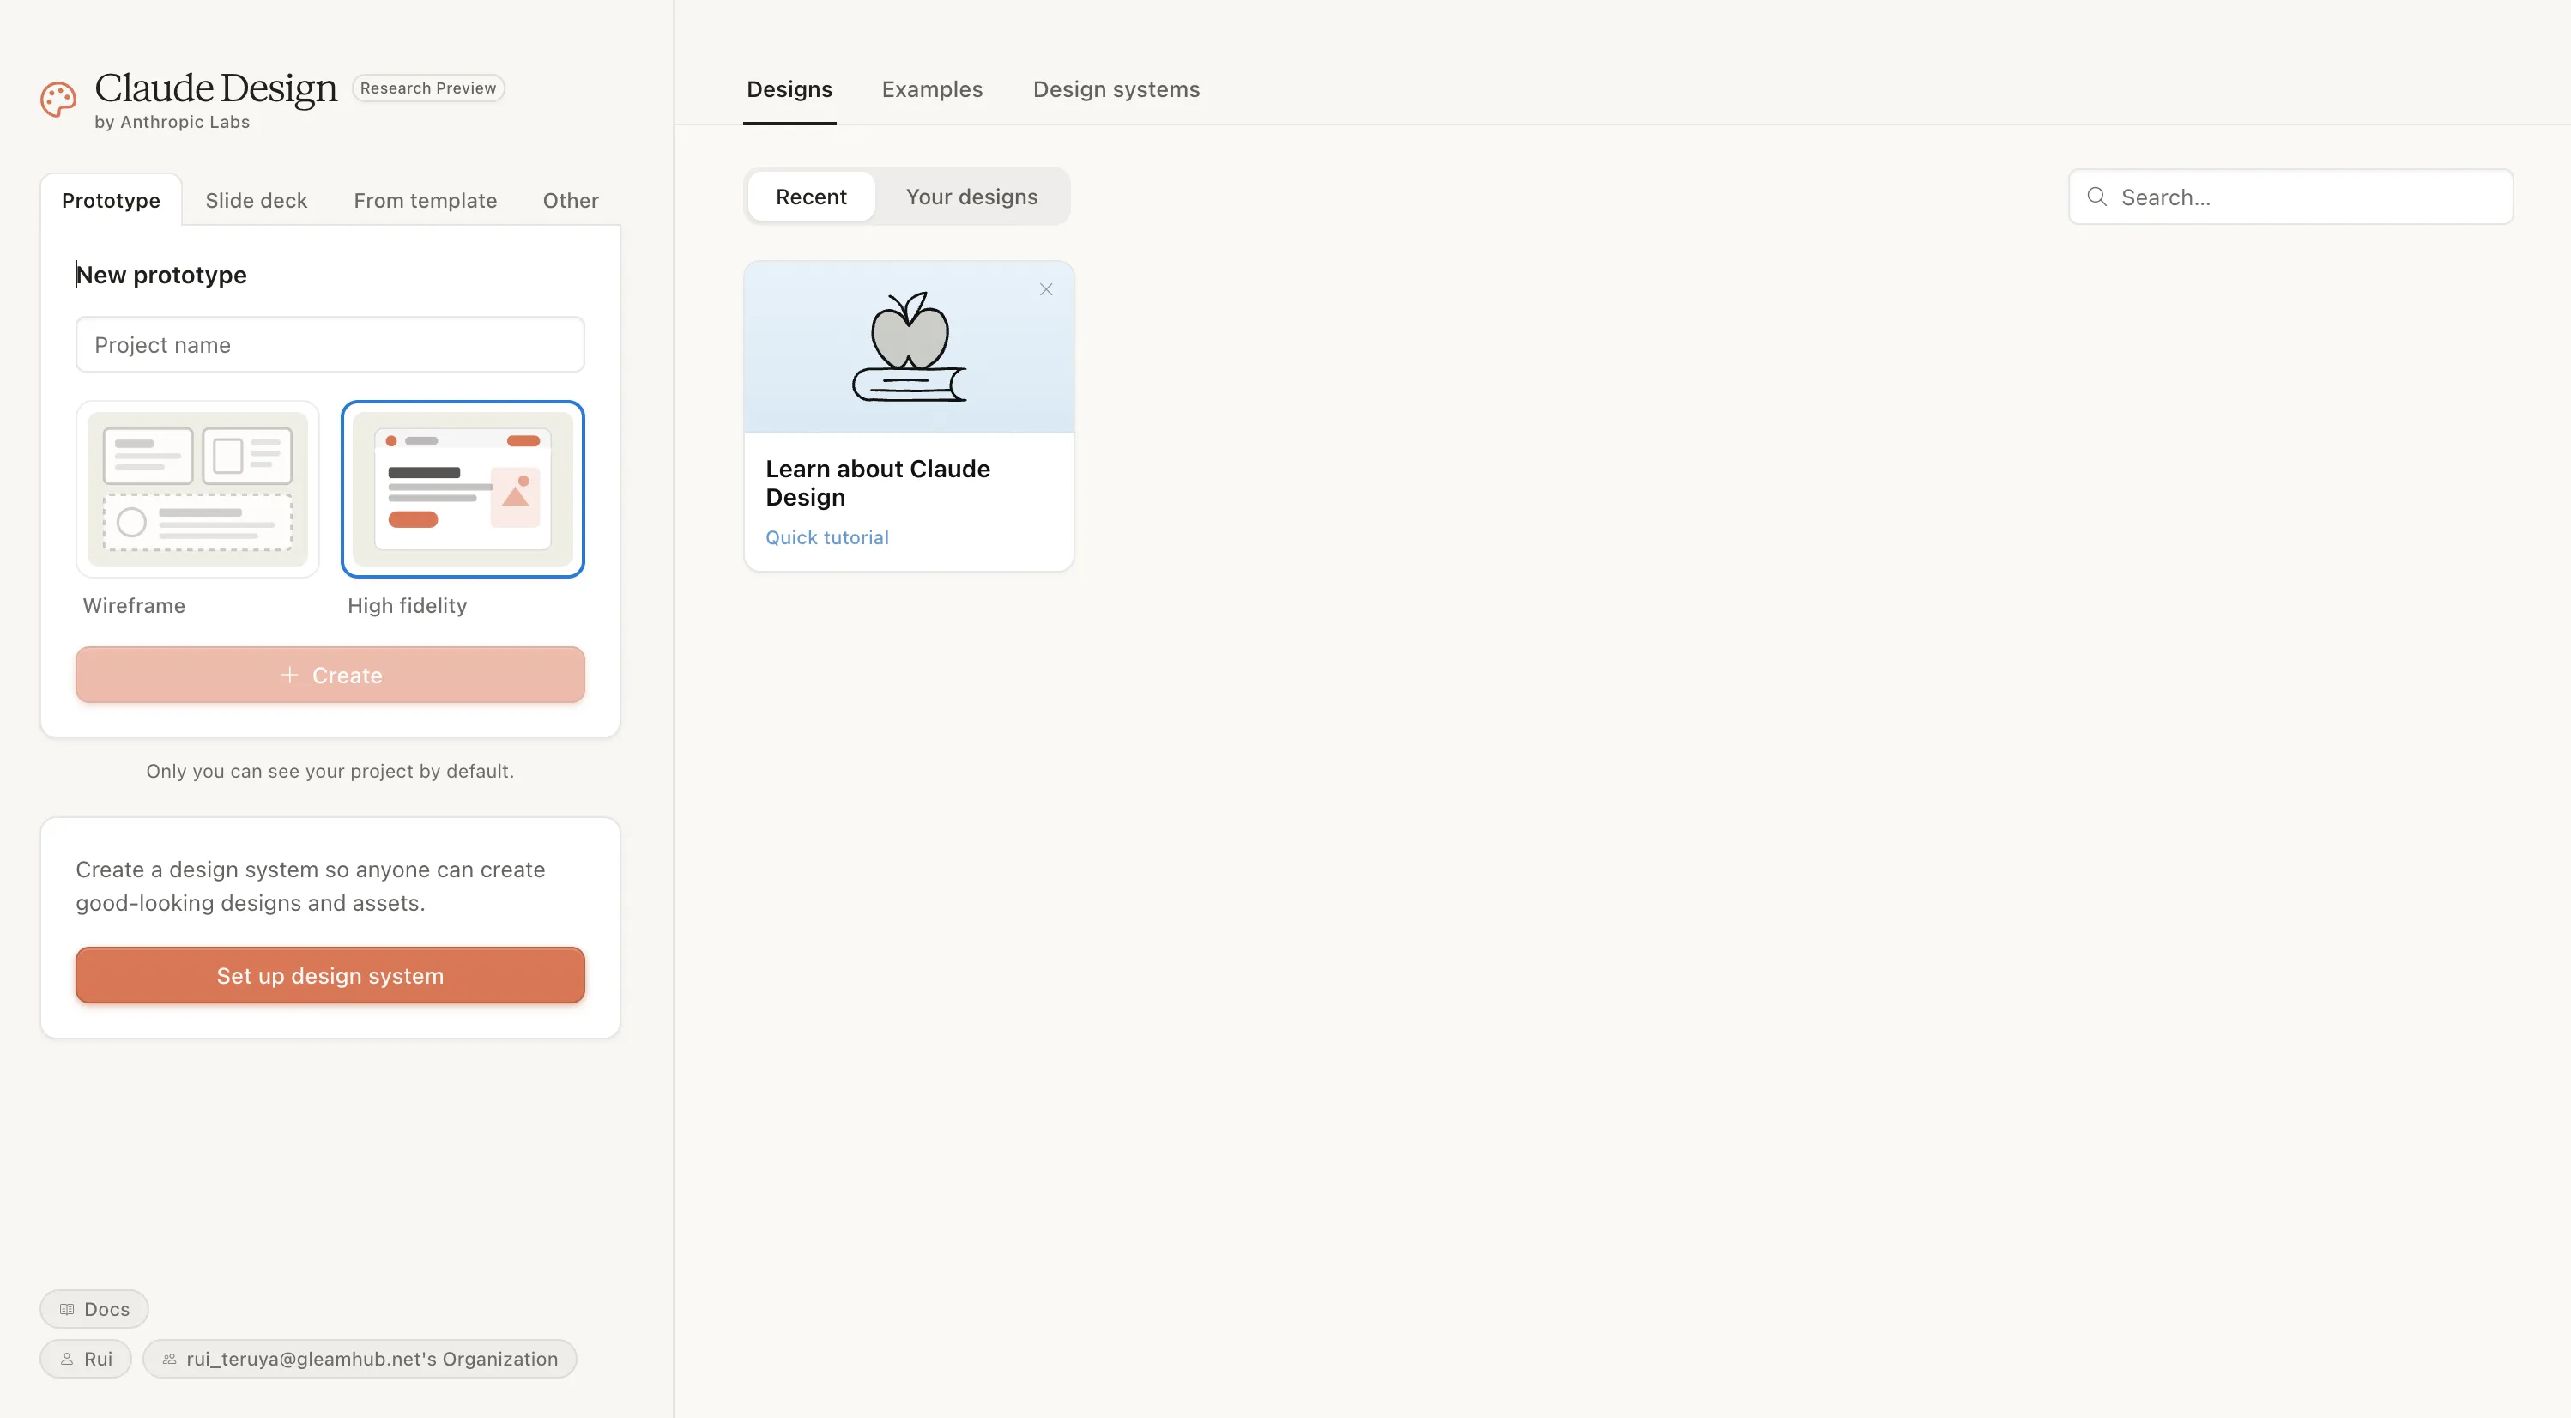Click the magnifier icon in search box
The height and width of the screenshot is (1418, 2571).
tap(2097, 197)
